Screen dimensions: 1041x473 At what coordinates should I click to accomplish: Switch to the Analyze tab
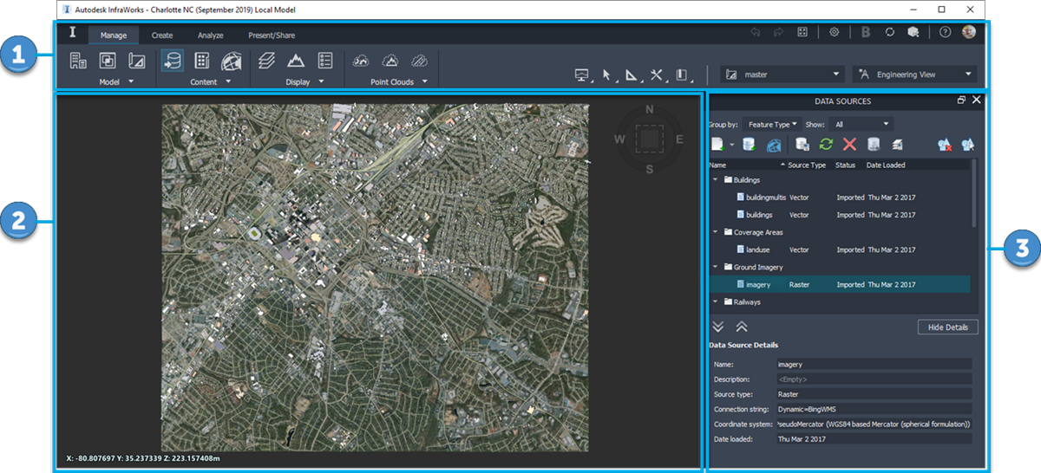(x=210, y=36)
